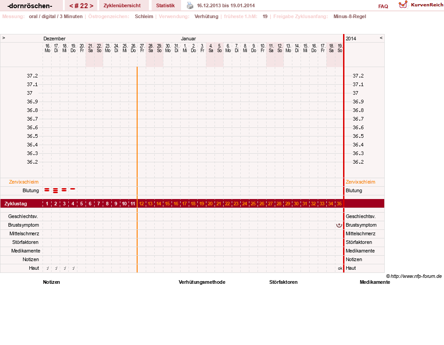Click the heavy bleeding mark on cycle day 2
Viewport: 444px width, 345px height.
pyautogui.click(x=56, y=191)
